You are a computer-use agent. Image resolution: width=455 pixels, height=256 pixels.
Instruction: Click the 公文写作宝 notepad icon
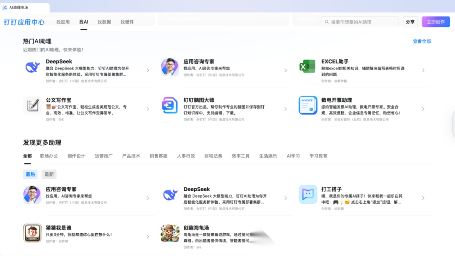[x=32, y=105]
